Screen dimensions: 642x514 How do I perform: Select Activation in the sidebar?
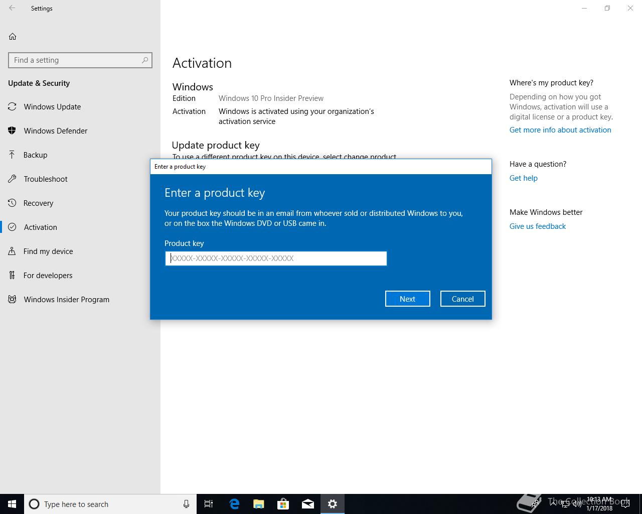80,227
